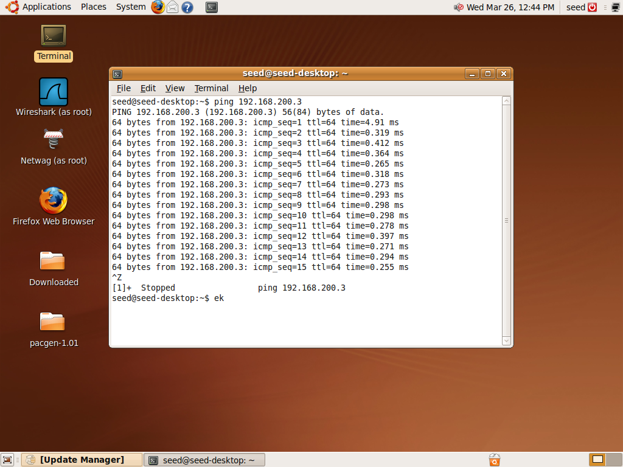Click the '^Z' line in terminal
The width and height of the screenshot is (623, 467).
(x=117, y=277)
